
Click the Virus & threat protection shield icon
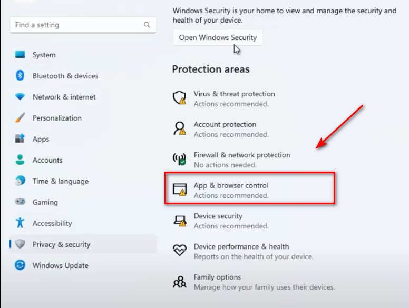pyautogui.click(x=180, y=98)
